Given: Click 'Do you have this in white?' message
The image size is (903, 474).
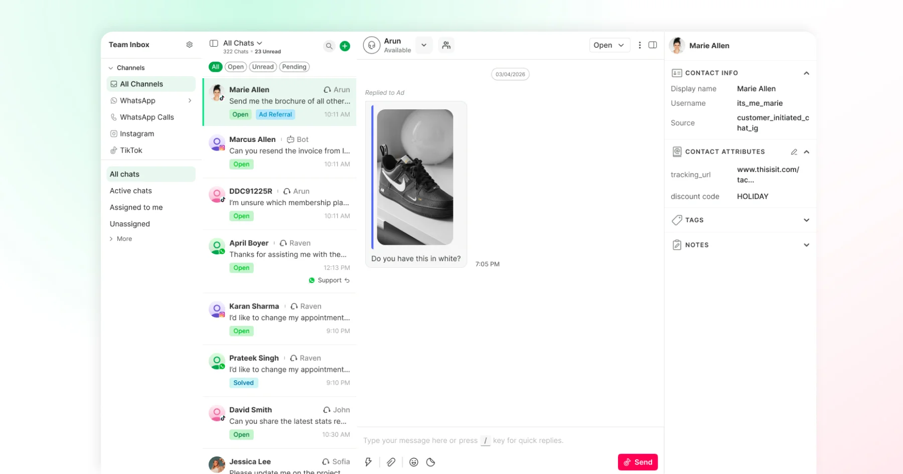Looking at the screenshot, I should click(416, 259).
